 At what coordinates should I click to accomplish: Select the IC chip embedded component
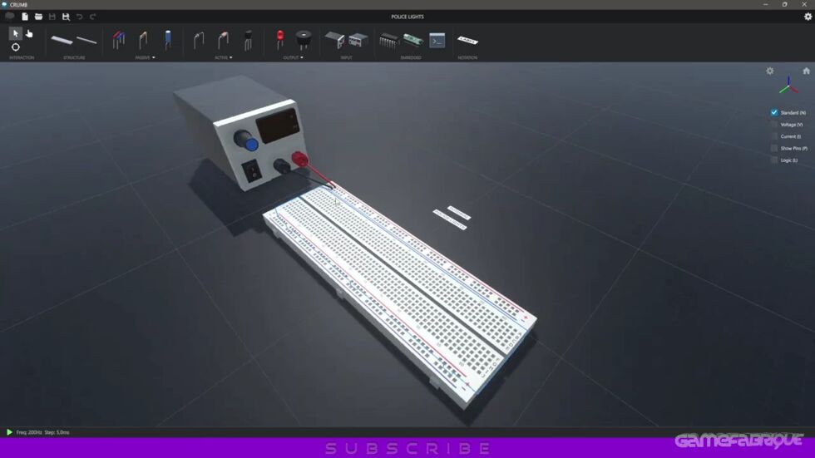pos(388,40)
